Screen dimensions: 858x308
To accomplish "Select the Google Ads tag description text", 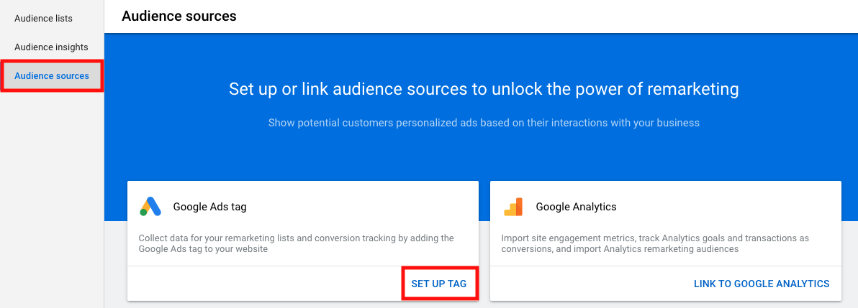I will click(x=296, y=243).
